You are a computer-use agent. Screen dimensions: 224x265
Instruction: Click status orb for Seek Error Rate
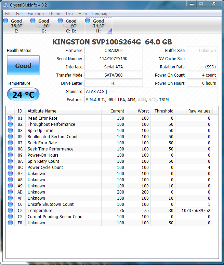(x=10, y=143)
